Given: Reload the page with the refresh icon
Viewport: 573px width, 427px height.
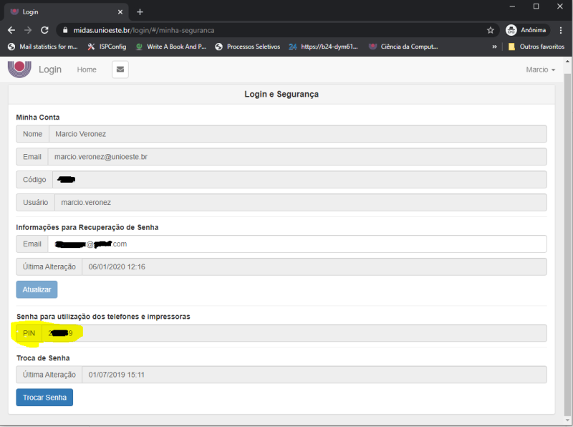Looking at the screenshot, I should (x=44, y=30).
